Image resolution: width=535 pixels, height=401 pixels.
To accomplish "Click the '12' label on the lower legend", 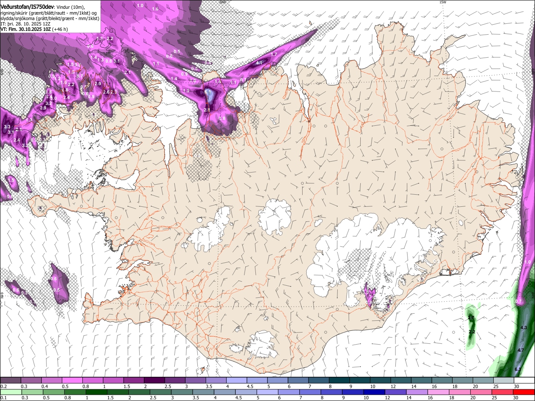I will click(x=388, y=398).
